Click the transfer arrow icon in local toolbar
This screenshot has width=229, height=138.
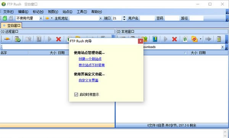(208, 39)
